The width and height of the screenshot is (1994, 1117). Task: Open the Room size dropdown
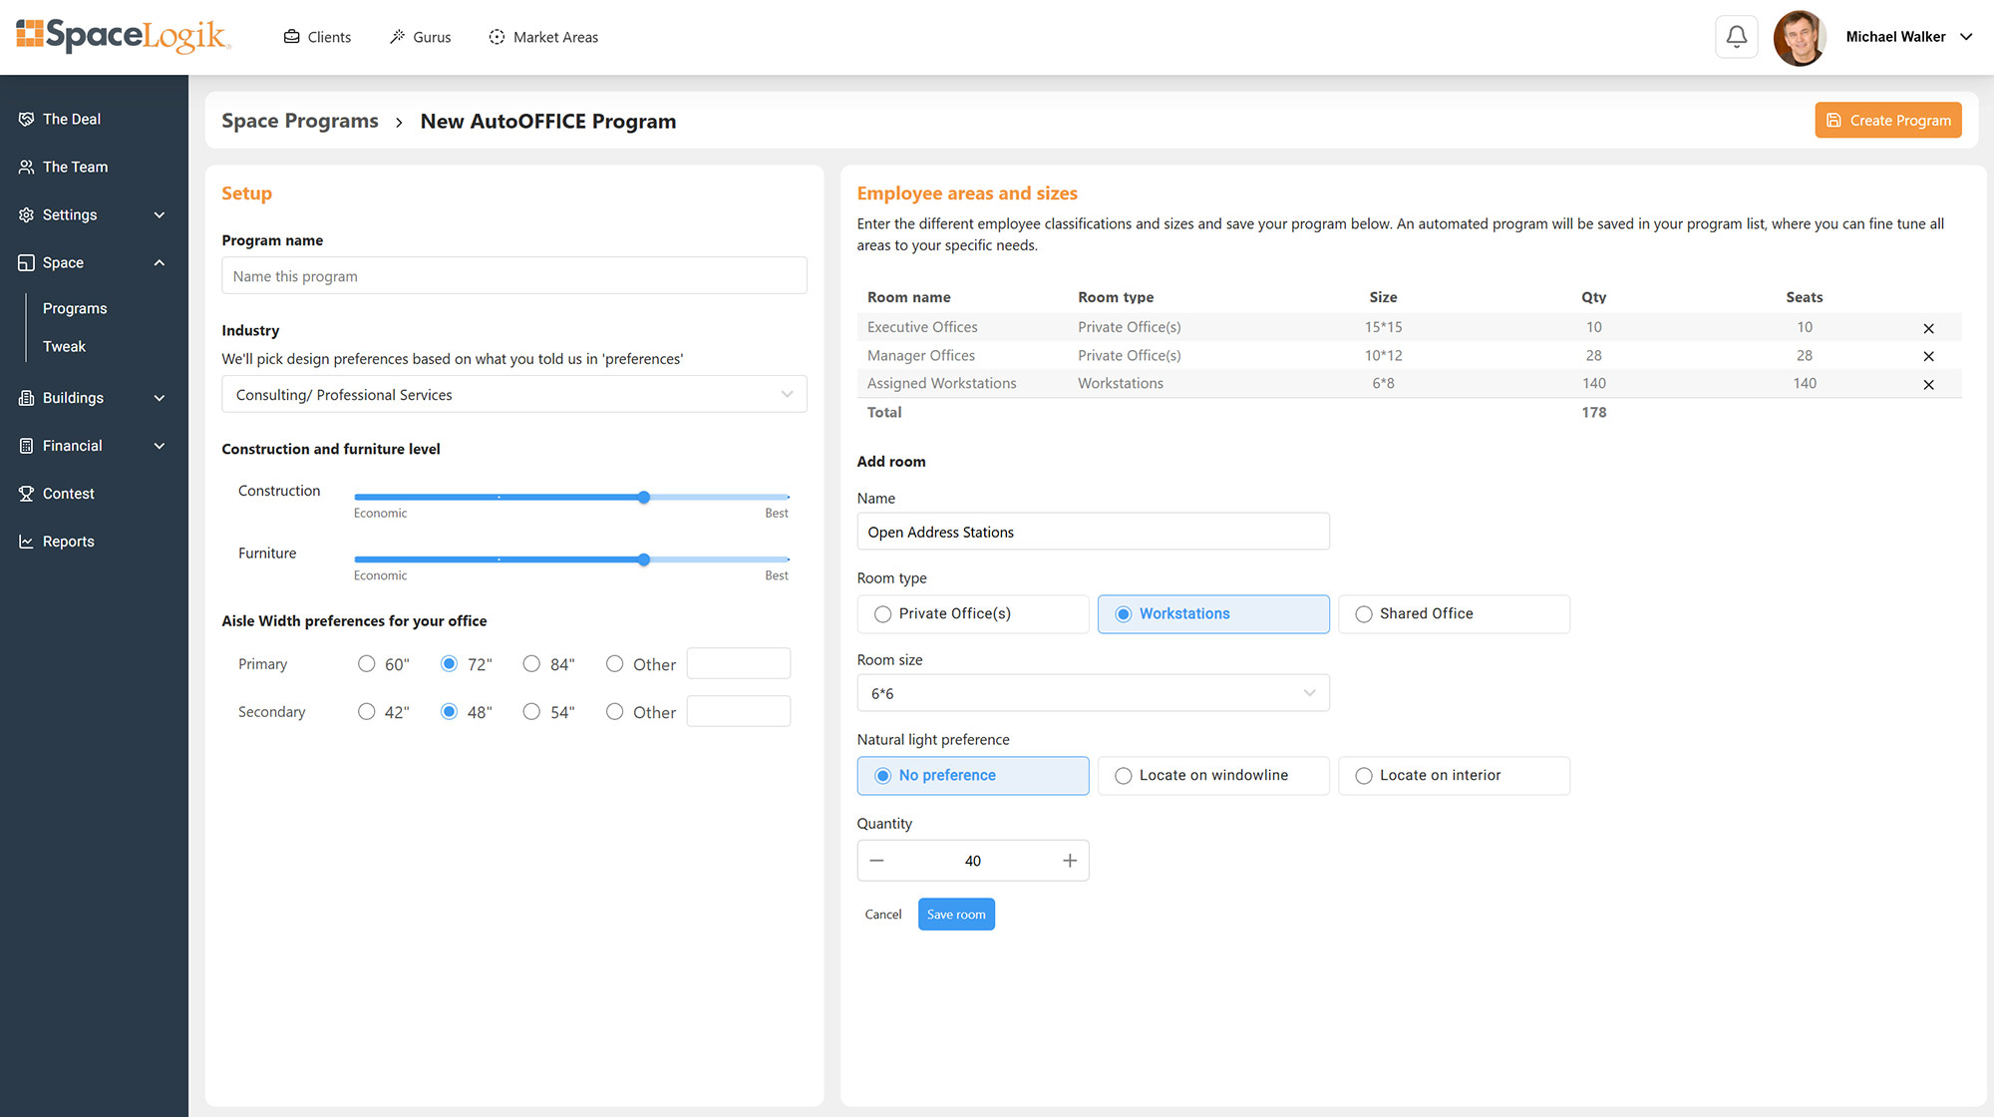click(x=1092, y=693)
